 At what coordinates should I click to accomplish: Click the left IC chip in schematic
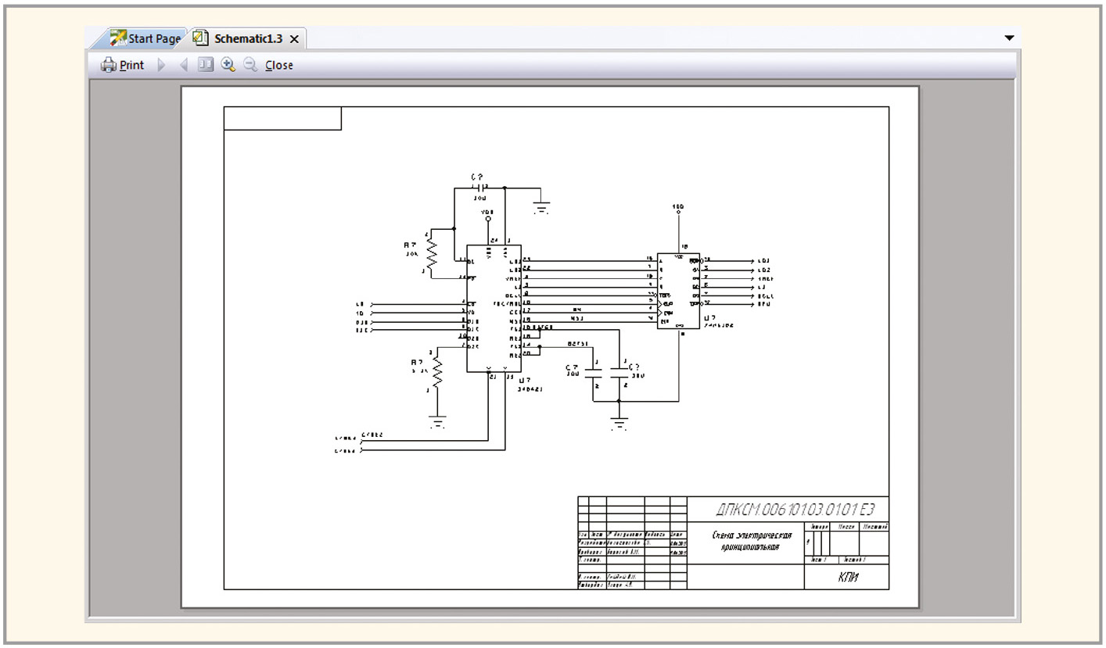[x=494, y=309]
